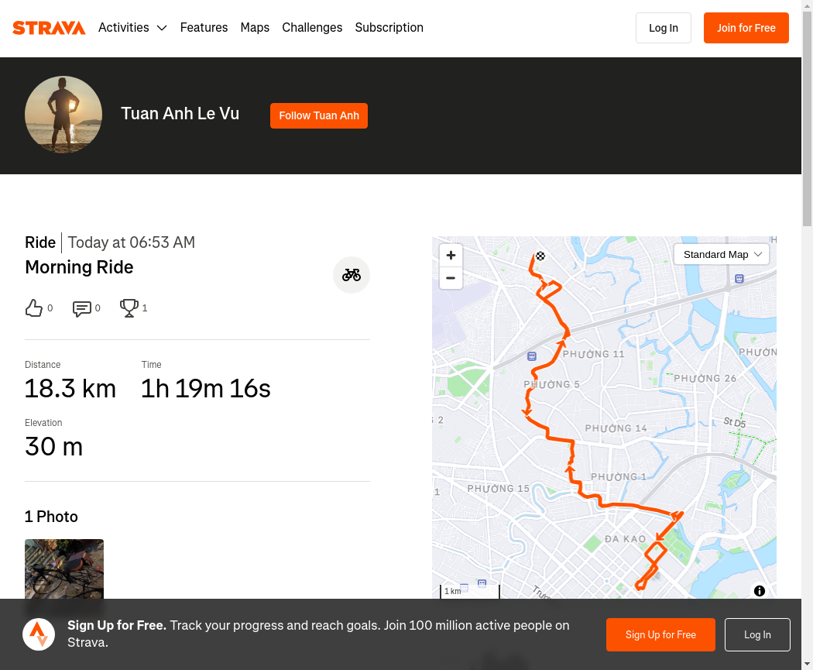
Task: Open the ride photo thumbnail
Action: pyautogui.click(x=64, y=569)
